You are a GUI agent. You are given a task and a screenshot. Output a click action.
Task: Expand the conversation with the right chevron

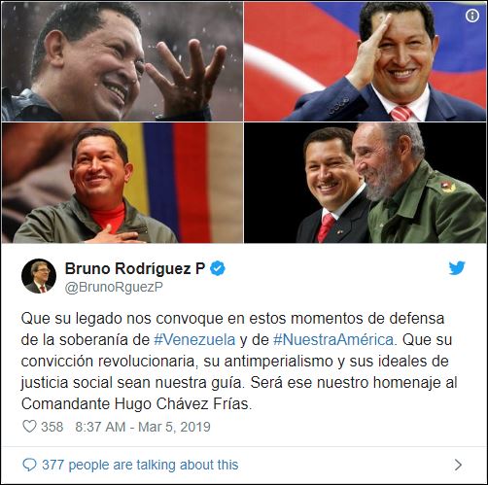(x=458, y=465)
